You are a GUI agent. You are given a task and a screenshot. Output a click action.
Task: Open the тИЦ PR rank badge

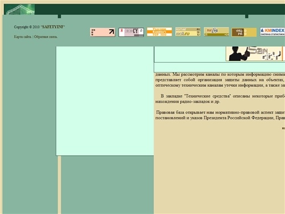[x=244, y=32]
